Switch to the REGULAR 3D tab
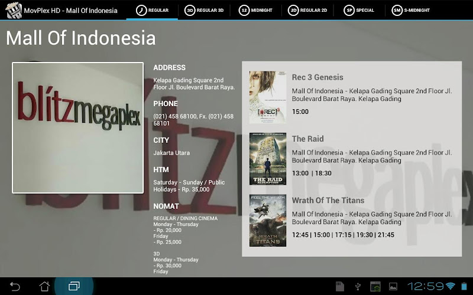This screenshot has height=295, width=473. [204, 10]
